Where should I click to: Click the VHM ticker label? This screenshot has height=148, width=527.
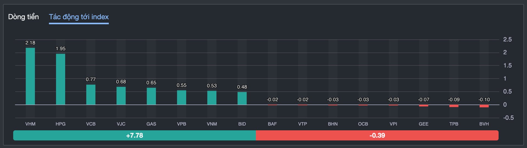(x=30, y=124)
